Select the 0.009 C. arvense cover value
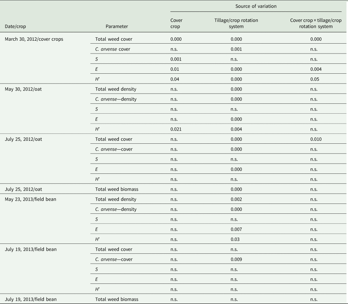The height and width of the screenshot is (304, 348). [x=236, y=259]
